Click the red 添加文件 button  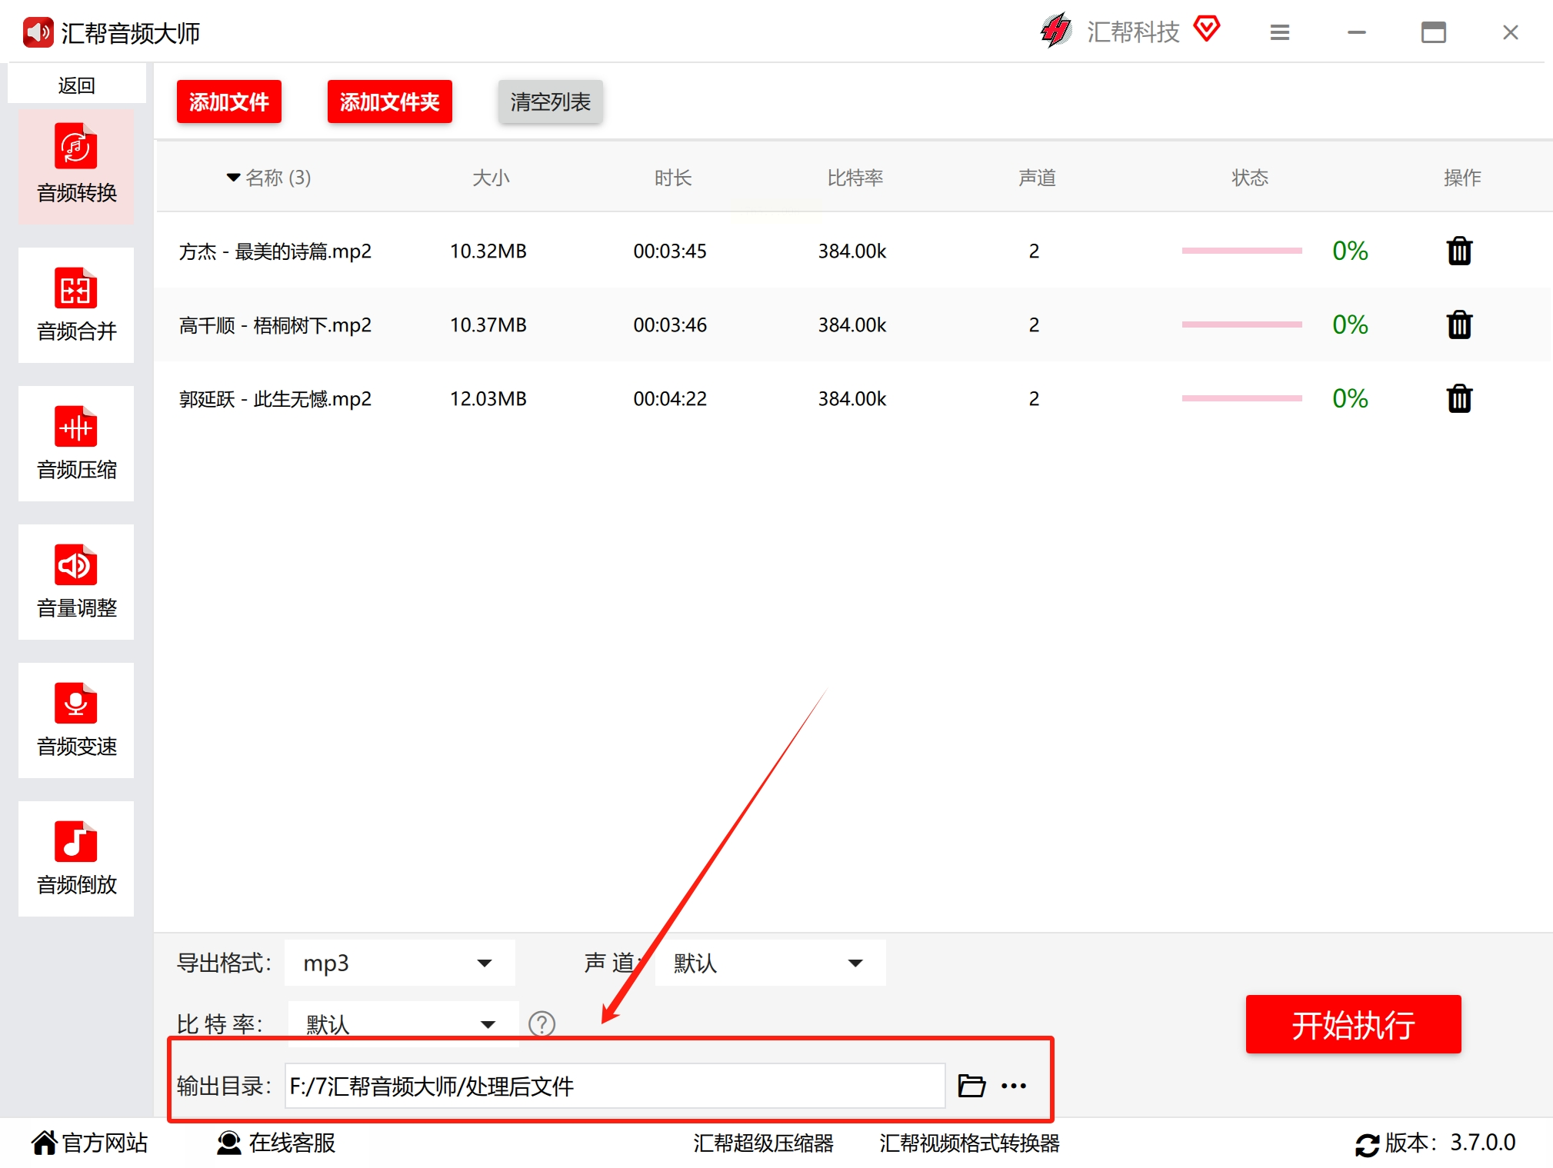pos(228,101)
